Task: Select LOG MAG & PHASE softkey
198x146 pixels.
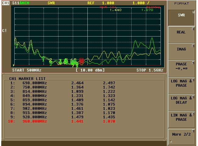Action: tap(182, 86)
